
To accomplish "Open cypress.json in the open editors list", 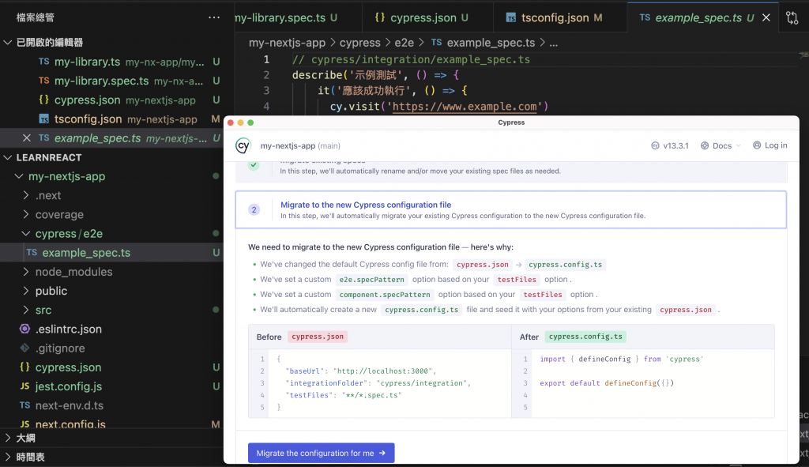I will click(x=111, y=100).
